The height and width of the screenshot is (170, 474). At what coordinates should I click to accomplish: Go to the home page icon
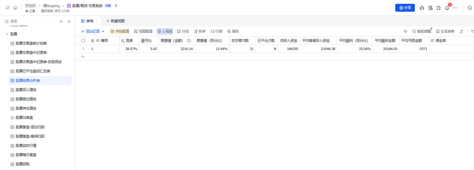[x=15, y=8]
